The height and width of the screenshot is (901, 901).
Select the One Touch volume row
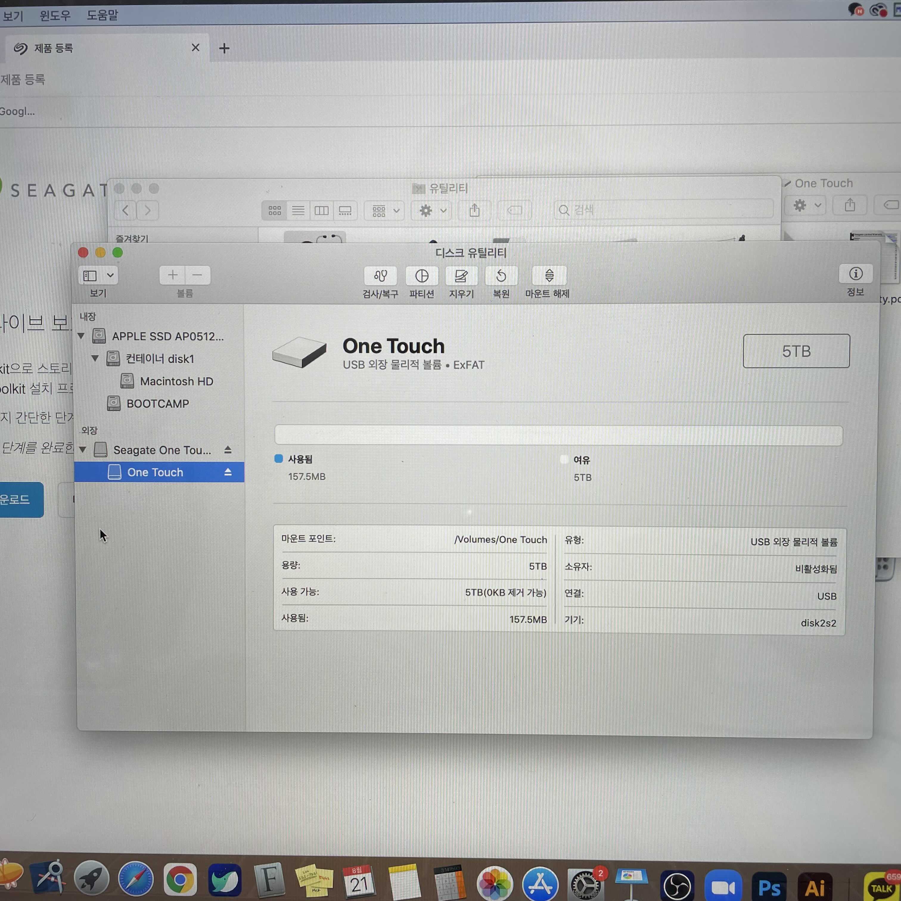[x=159, y=472]
